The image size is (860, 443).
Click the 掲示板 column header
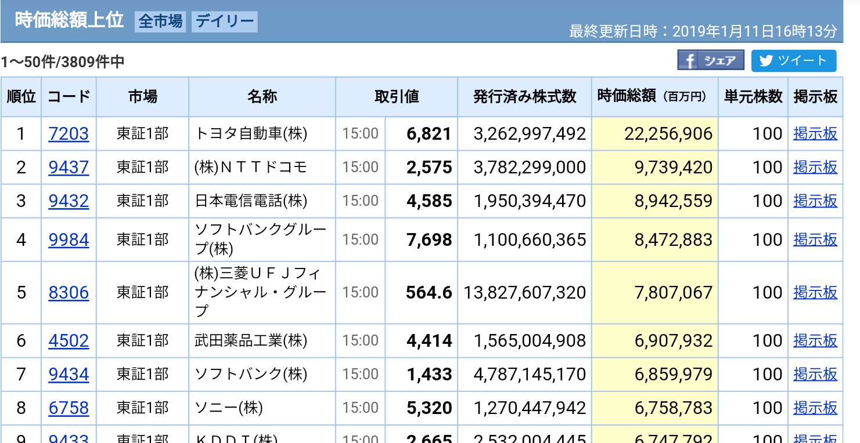pos(815,96)
